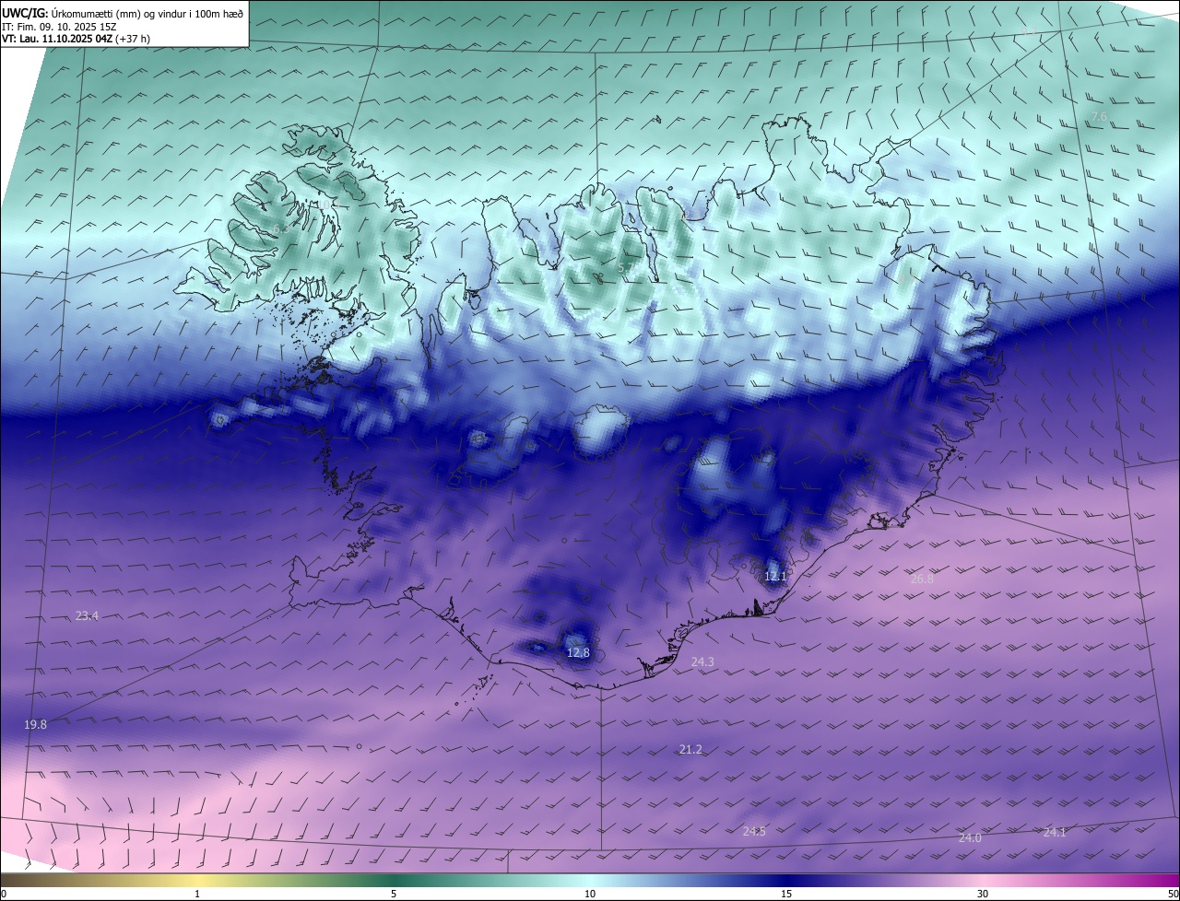Click the VT: Lau. 11.10.2025 04Z line
1180x901 pixels.
click(76, 39)
